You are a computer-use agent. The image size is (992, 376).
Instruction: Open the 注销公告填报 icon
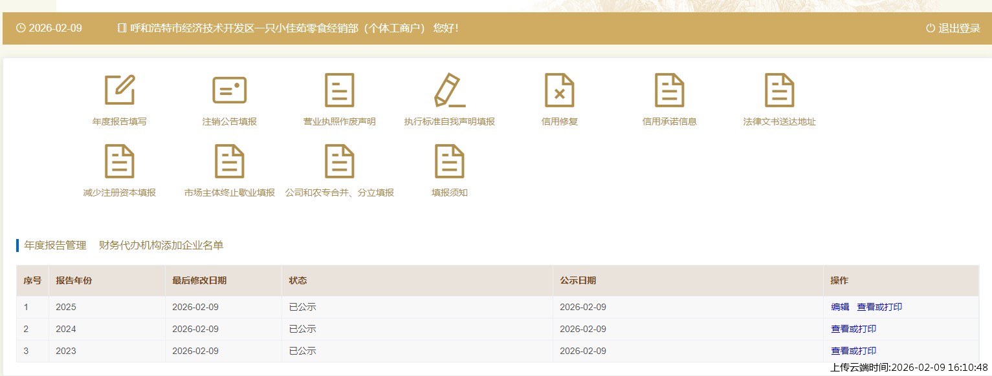click(x=230, y=90)
